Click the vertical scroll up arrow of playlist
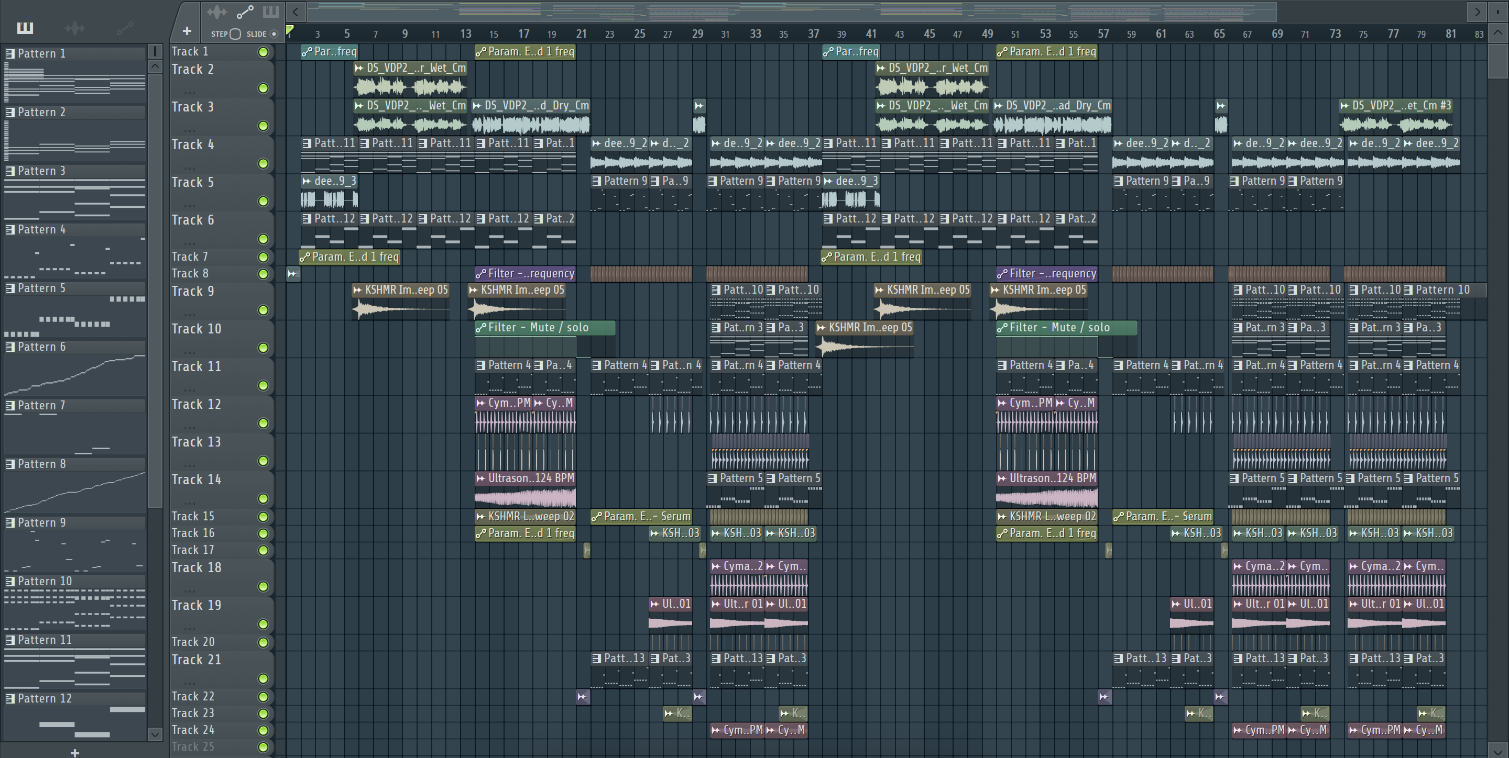The height and width of the screenshot is (758, 1509). point(1499,33)
